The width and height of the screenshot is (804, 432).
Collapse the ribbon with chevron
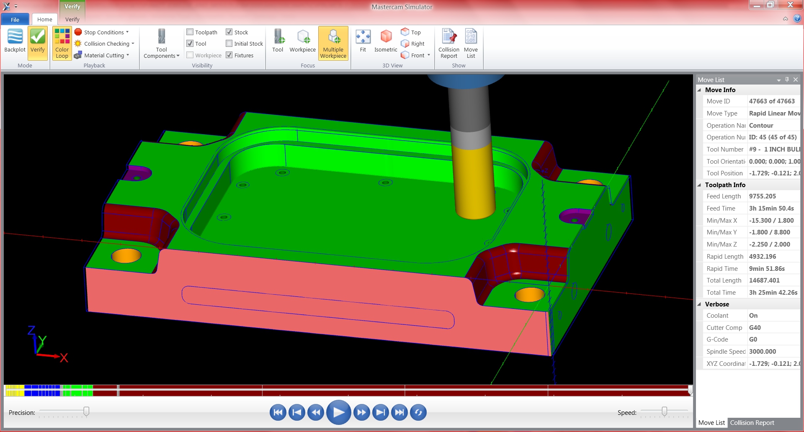pyautogui.click(x=785, y=19)
